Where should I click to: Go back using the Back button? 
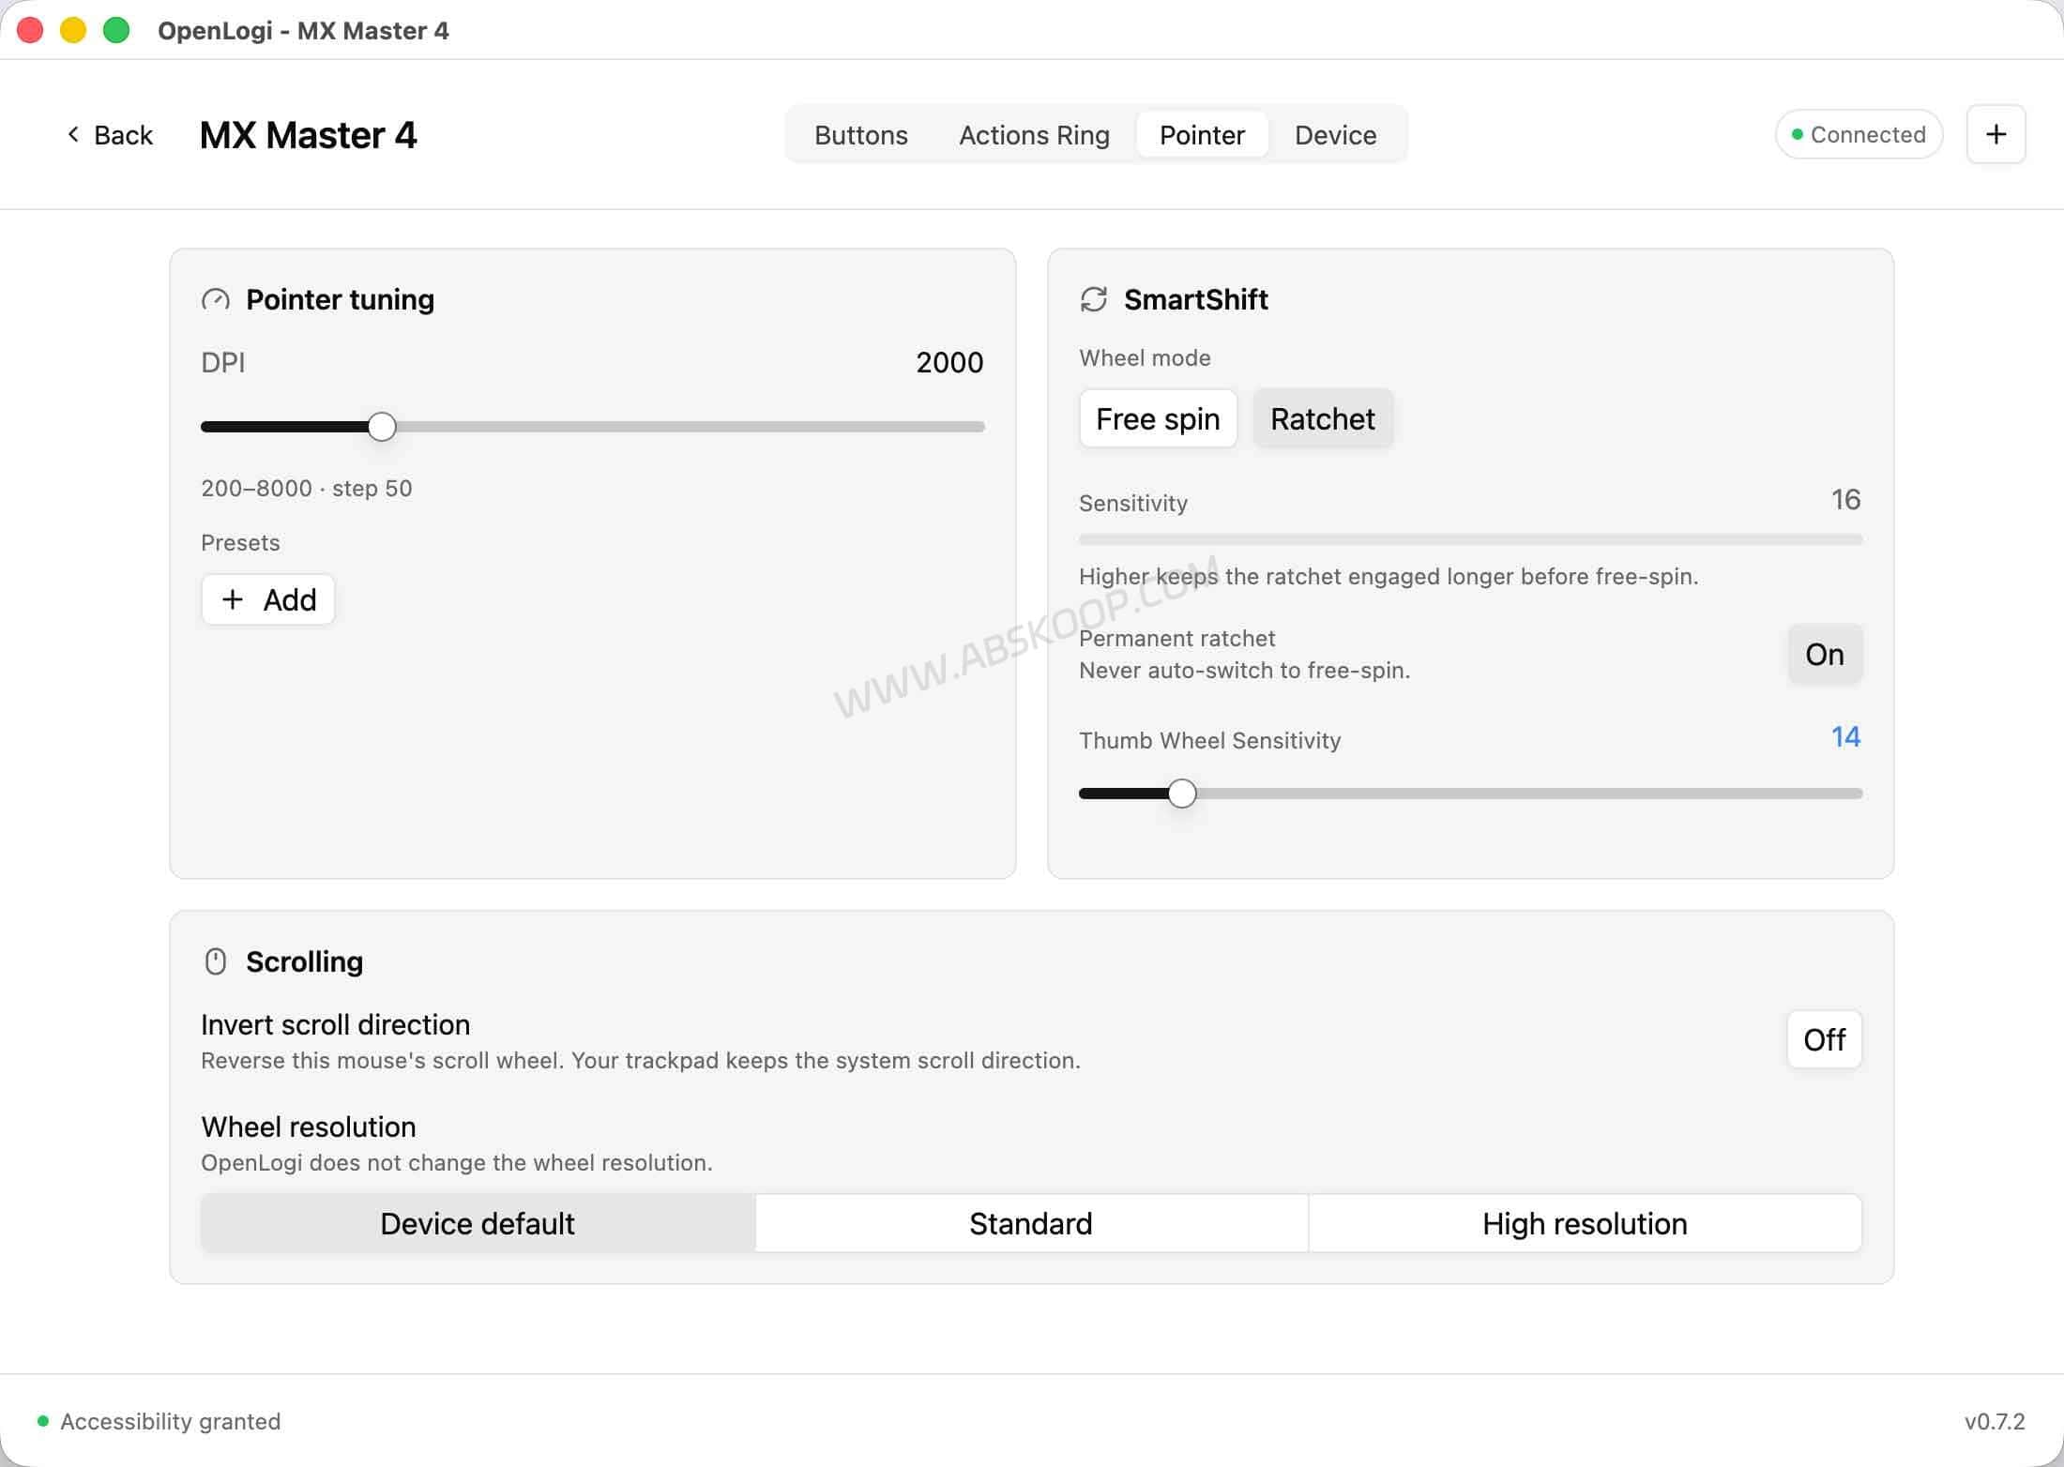point(110,135)
